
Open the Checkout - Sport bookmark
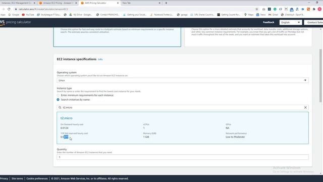click(293, 15)
